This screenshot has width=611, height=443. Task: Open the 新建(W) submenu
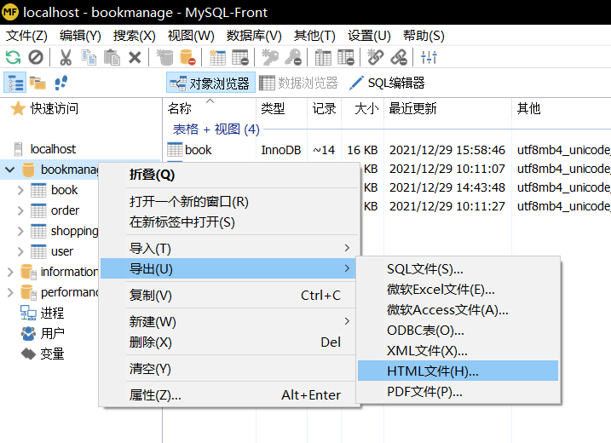coord(229,322)
